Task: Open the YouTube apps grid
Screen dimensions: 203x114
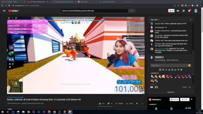Action: [x=183, y=11]
